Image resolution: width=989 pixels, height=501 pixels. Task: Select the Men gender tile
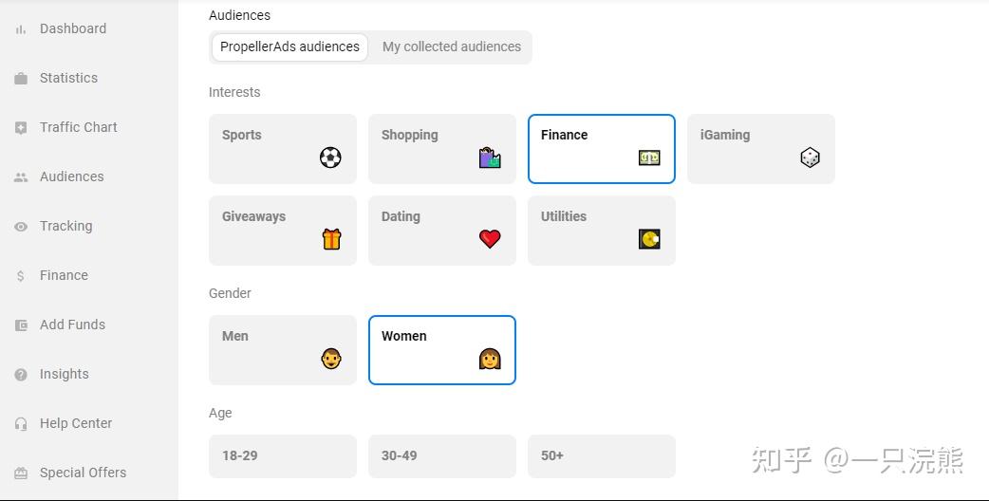pos(282,350)
